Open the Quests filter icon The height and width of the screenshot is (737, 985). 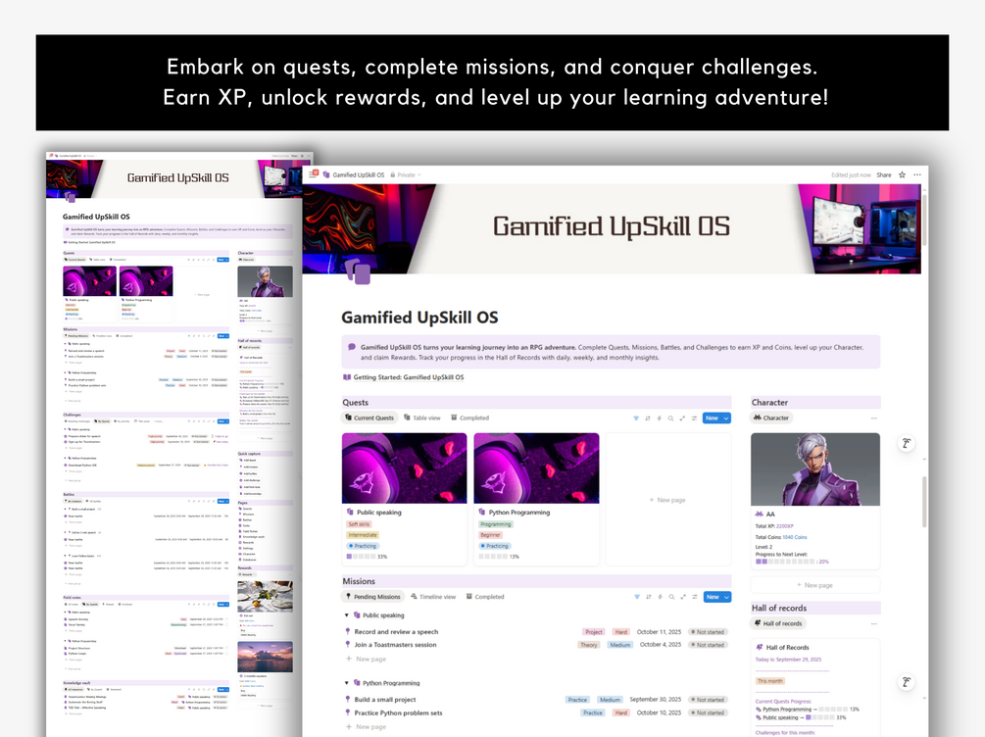click(x=636, y=418)
